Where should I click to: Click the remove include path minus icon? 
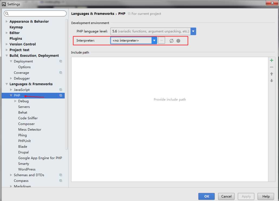click(x=271, y=67)
